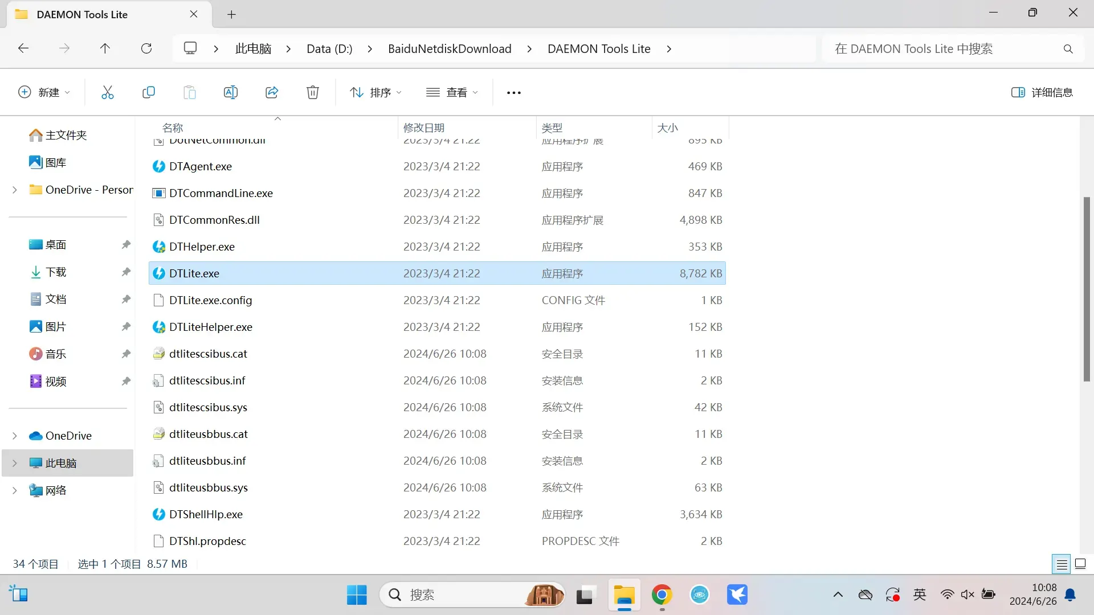1094x615 pixels.
Task: Select the DAEMON Tools Lite tab
Action: pos(108,15)
